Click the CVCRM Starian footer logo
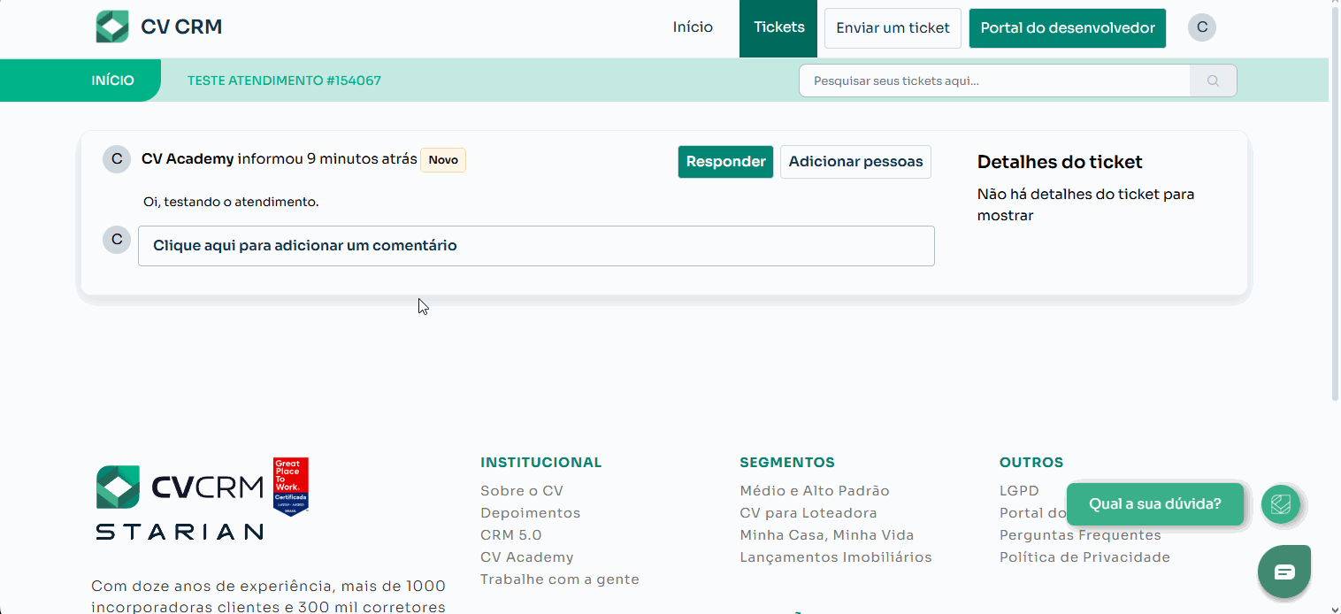The width and height of the screenshot is (1341, 614). coord(180,503)
